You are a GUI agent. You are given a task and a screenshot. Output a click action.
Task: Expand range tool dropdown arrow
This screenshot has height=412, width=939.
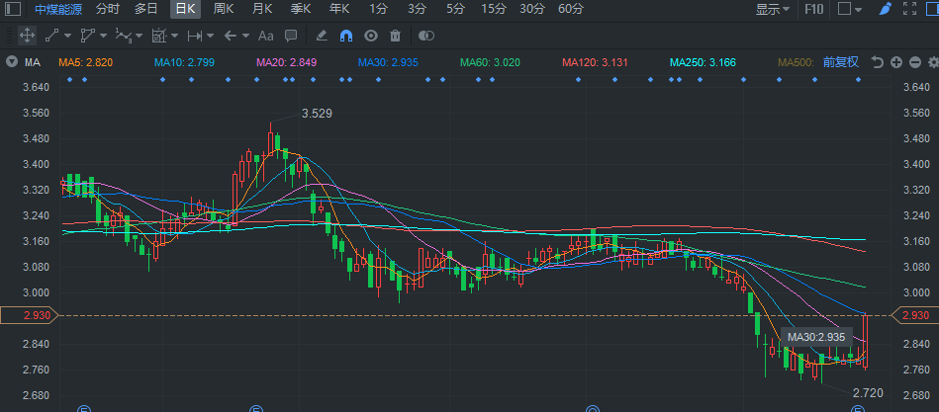click(210, 36)
